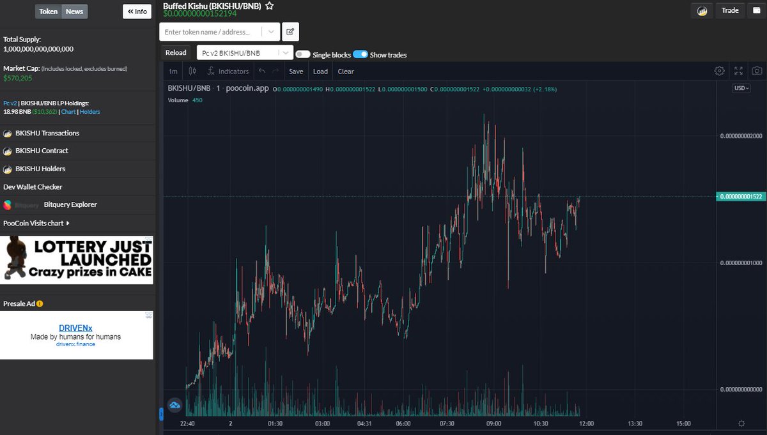The width and height of the screenshot is (767, 435).
Task: Open chart settings gear icon
Action: point(720,71)
